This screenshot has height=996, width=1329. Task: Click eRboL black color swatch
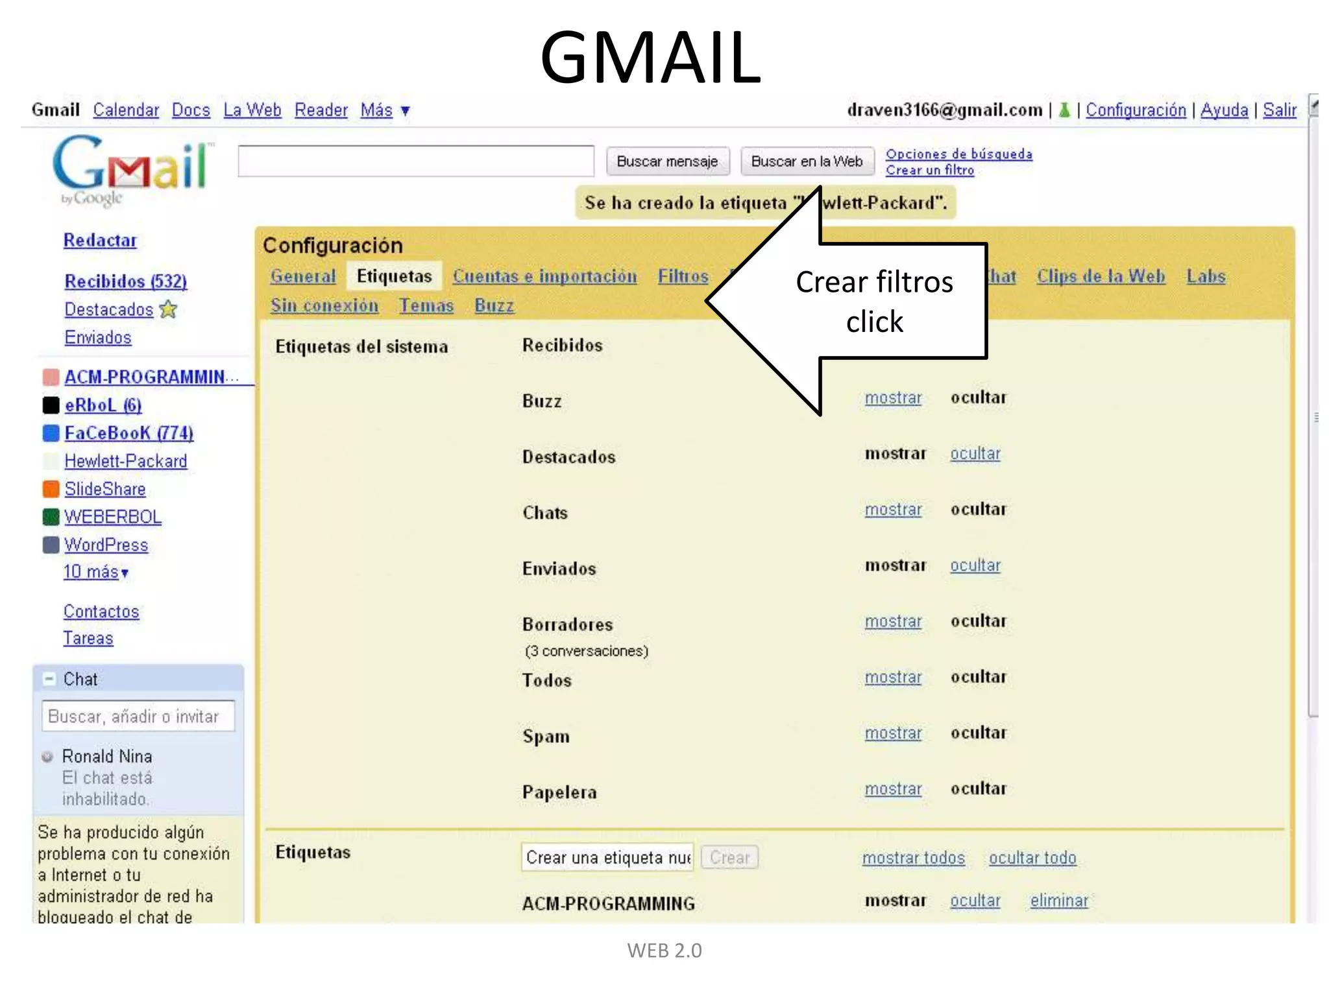click(51, 405)
